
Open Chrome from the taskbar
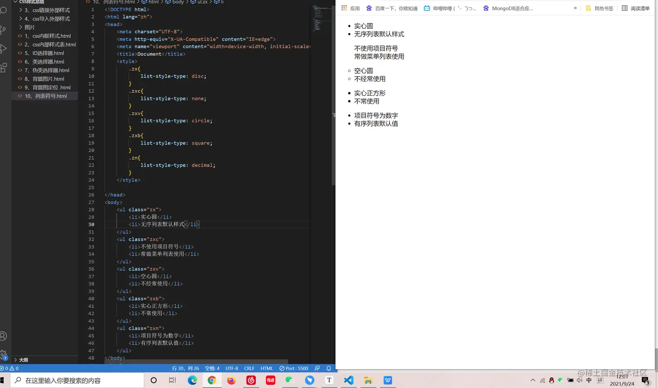point(211,380)
